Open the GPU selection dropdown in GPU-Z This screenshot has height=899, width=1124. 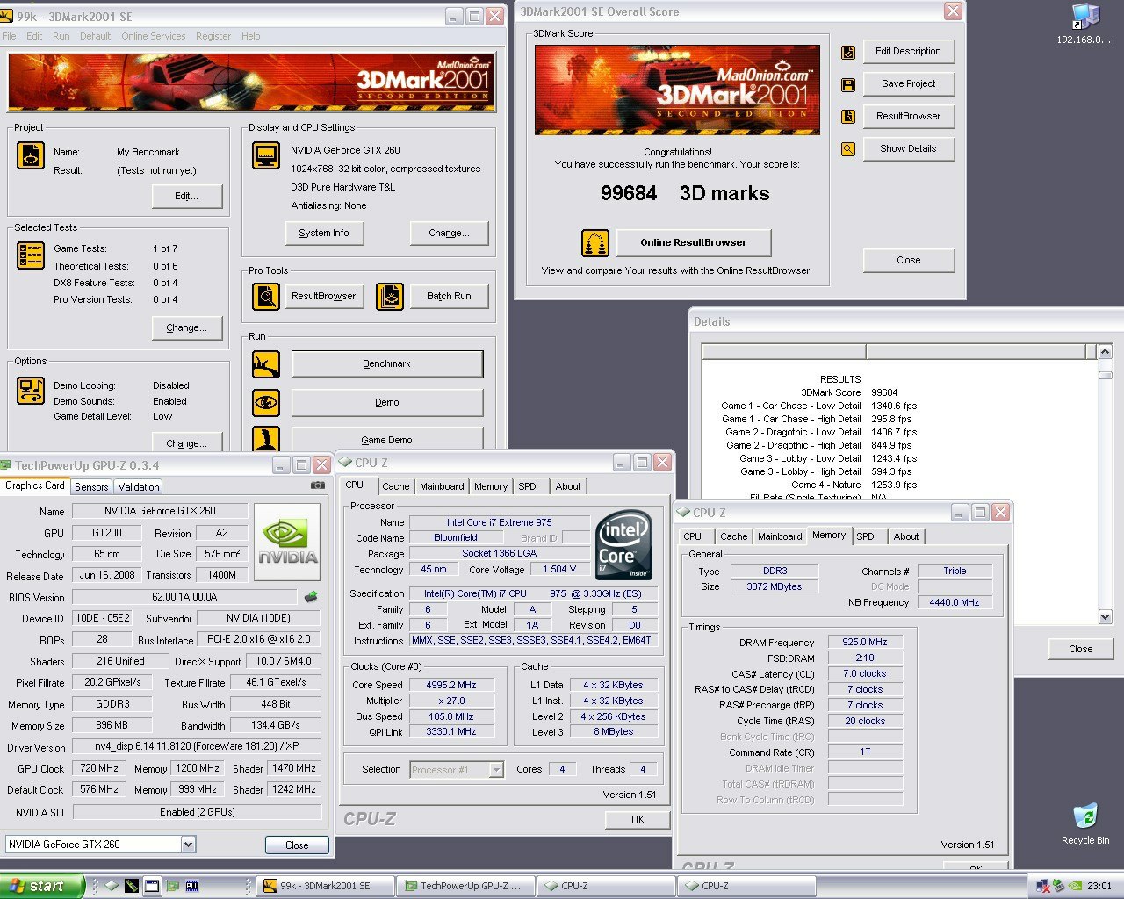click(x=188, y=845)
